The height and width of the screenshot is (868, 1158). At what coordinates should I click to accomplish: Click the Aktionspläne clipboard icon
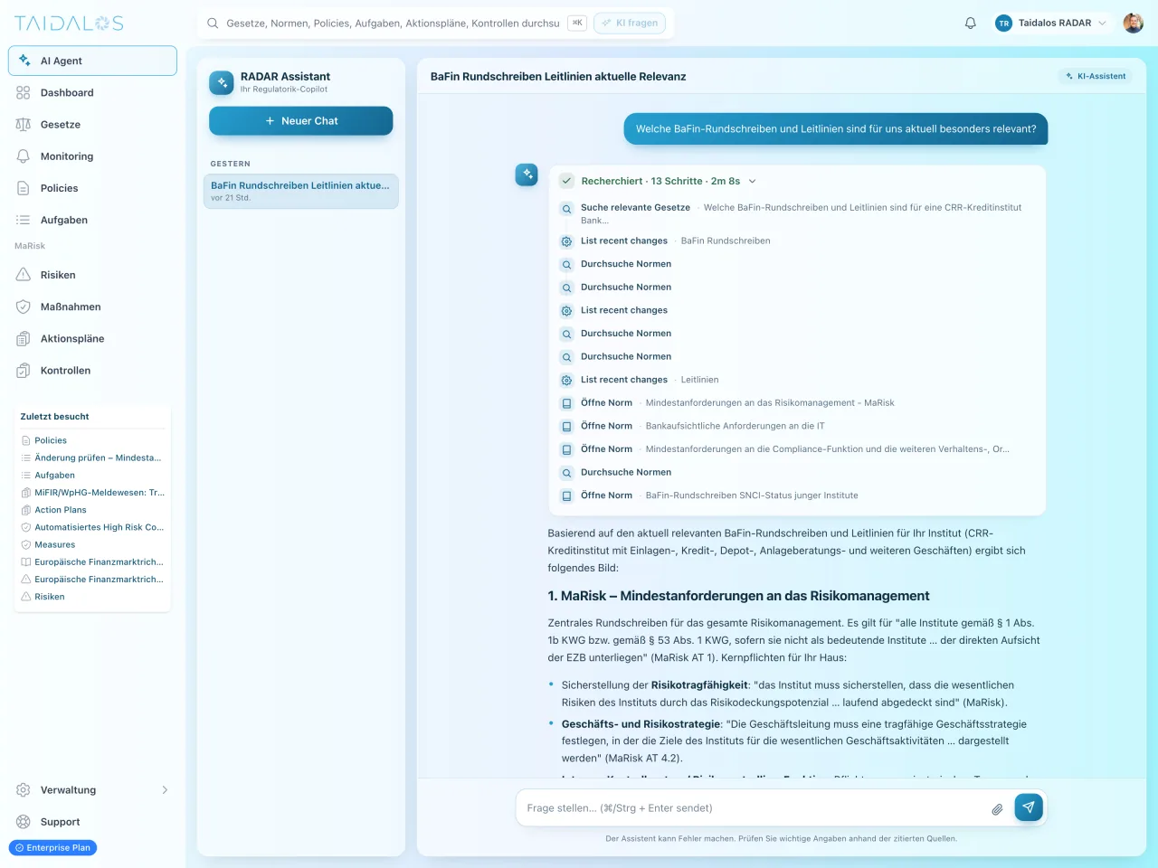point(24,338)
